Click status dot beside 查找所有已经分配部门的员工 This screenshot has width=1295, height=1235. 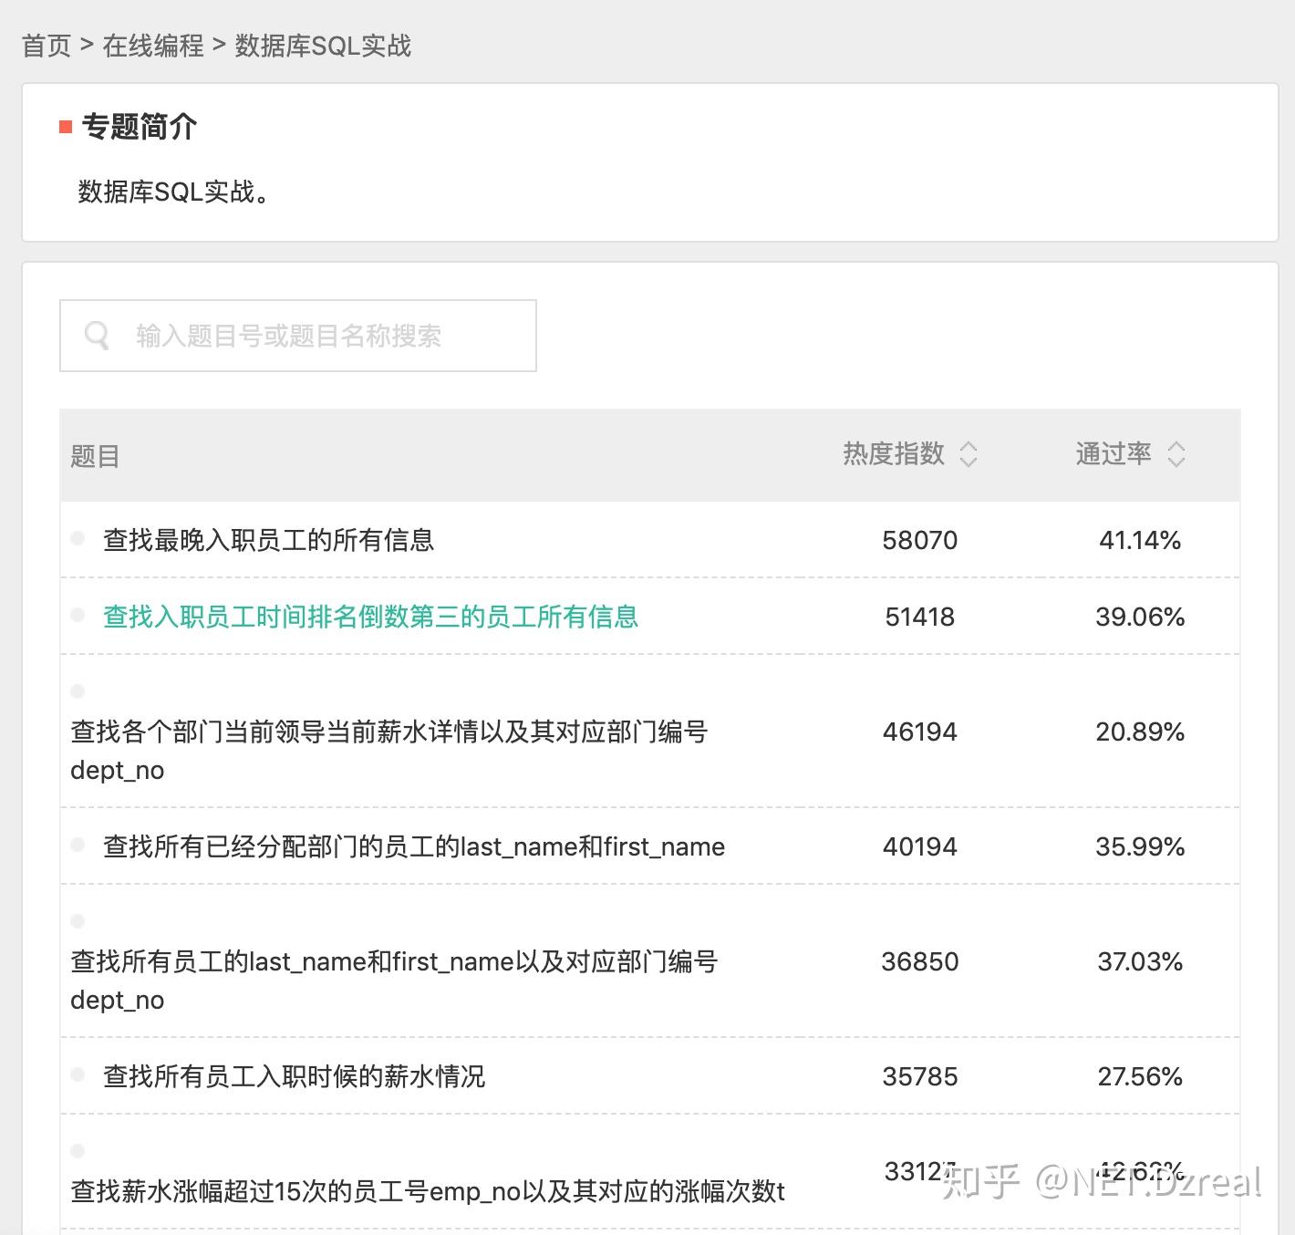point(78,845)
